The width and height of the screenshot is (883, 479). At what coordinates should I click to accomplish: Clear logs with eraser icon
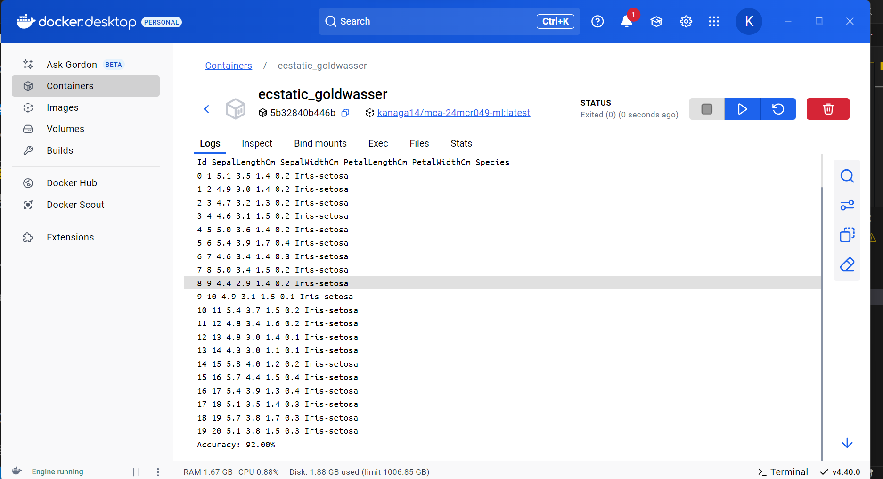point(847,264)
